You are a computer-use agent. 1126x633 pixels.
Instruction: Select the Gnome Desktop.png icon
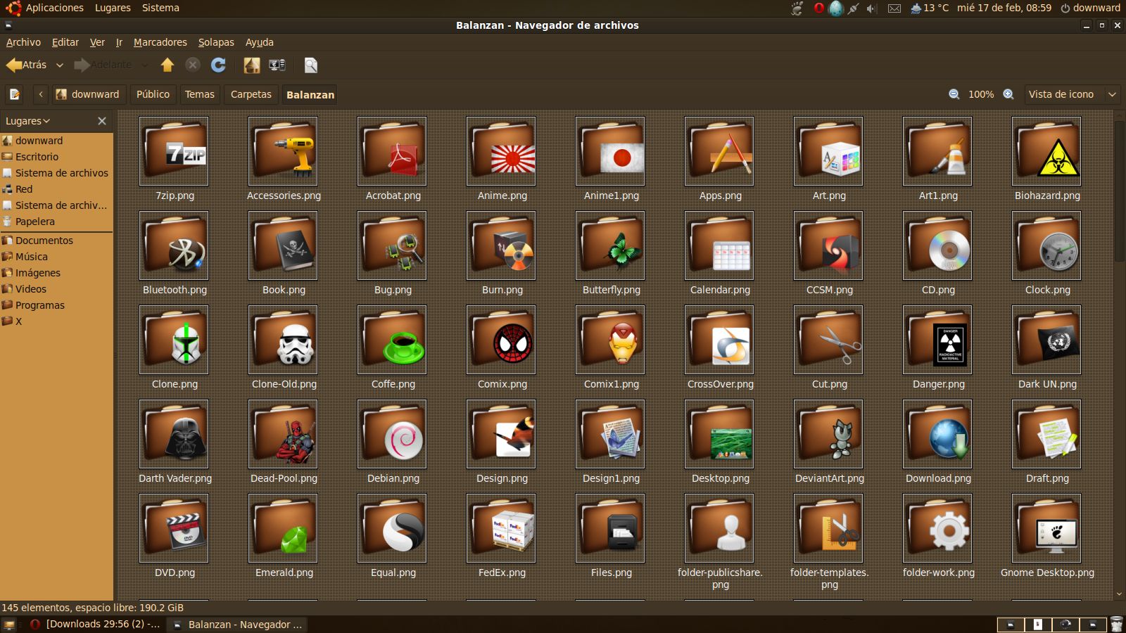coord(1046,528)
